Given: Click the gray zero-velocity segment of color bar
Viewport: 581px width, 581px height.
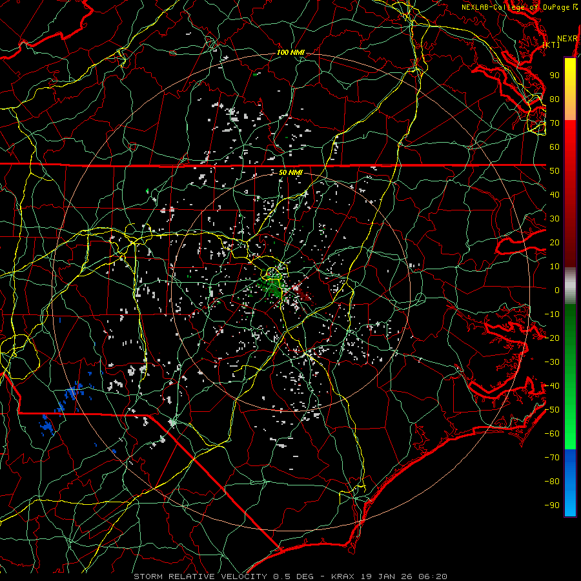Looking at the screenshot, I should (x=570, y=286).
